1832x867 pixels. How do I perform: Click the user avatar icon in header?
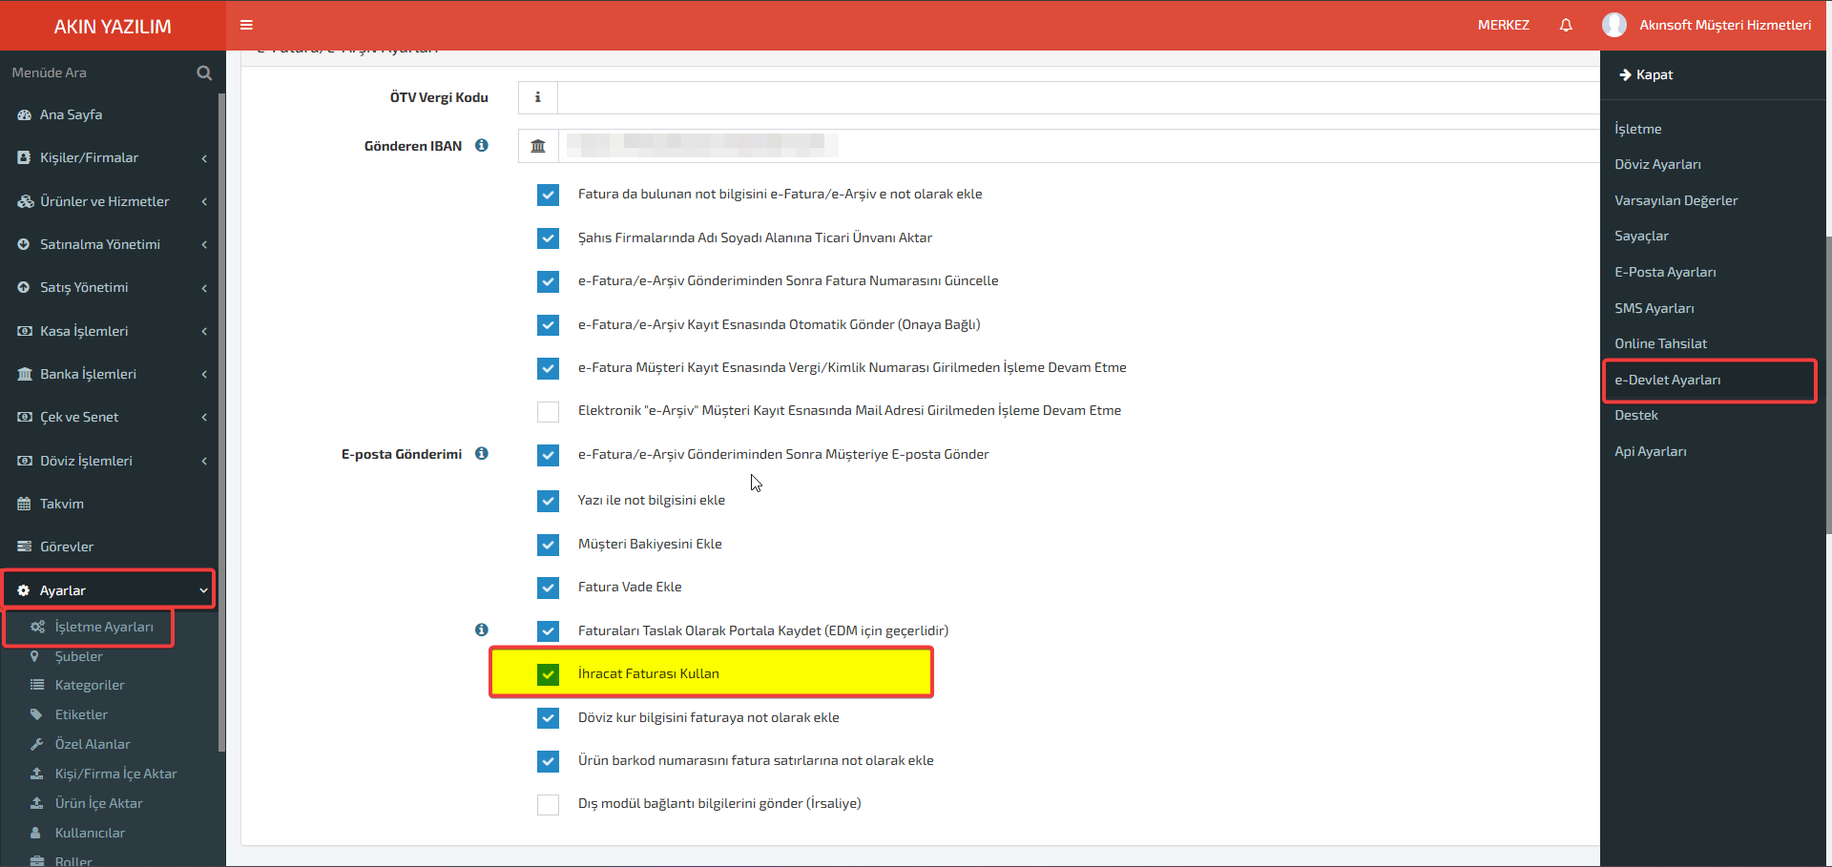pos(1614,25)
